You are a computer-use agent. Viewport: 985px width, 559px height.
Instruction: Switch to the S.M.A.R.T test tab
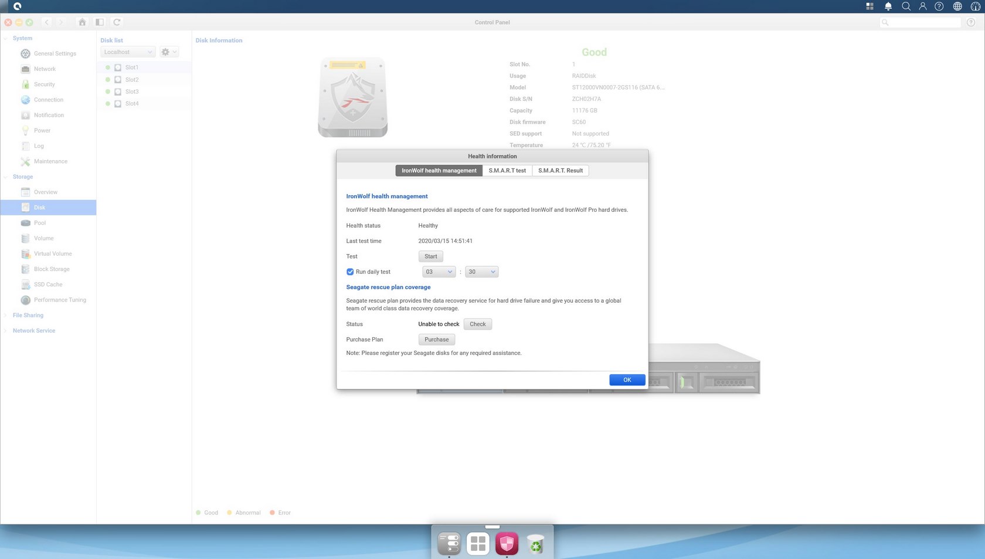click(507, 171)
